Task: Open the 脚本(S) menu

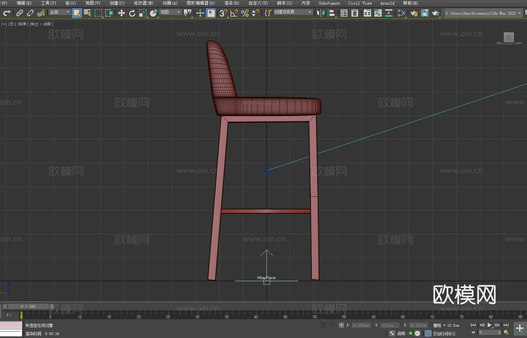Action: 284,3
